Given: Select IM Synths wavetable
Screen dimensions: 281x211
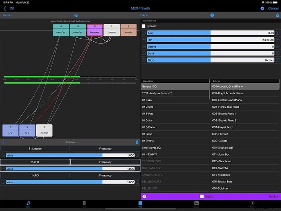Looking at the screenshot, I should click(175, 141).
